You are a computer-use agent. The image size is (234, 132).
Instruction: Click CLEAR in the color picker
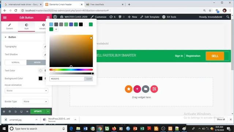89,79
